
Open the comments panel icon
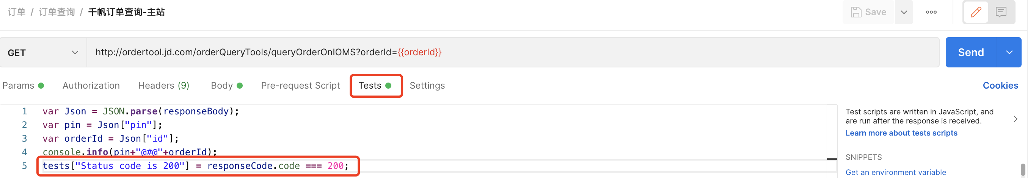coord(1001,12)
